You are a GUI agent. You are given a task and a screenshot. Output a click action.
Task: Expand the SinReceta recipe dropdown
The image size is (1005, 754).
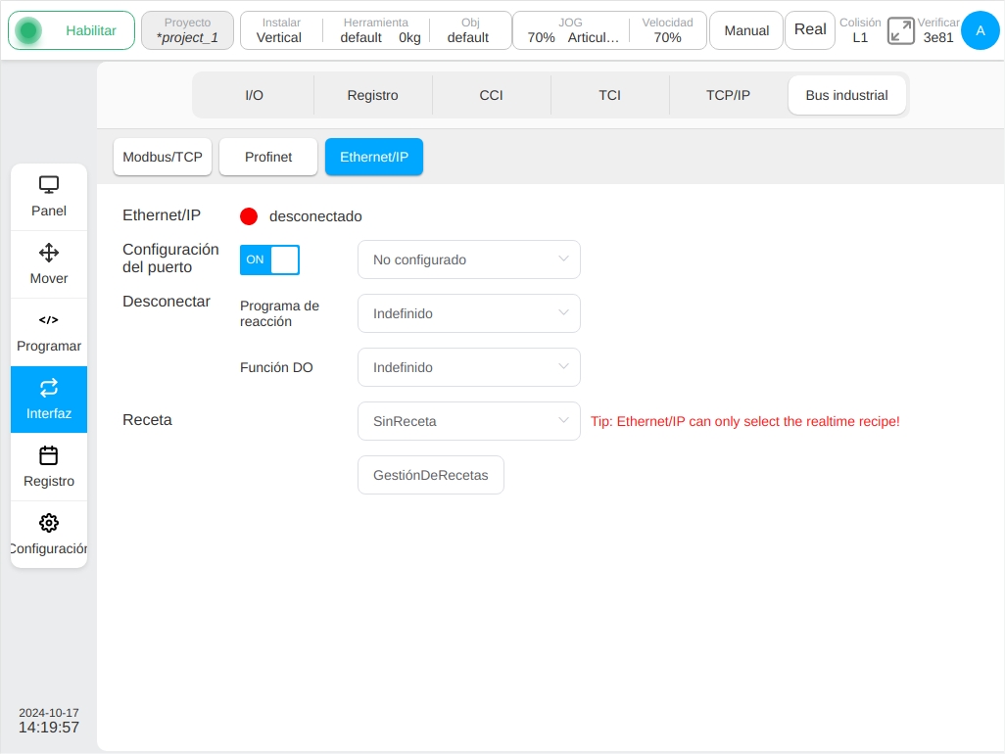[x=468, y=421]
